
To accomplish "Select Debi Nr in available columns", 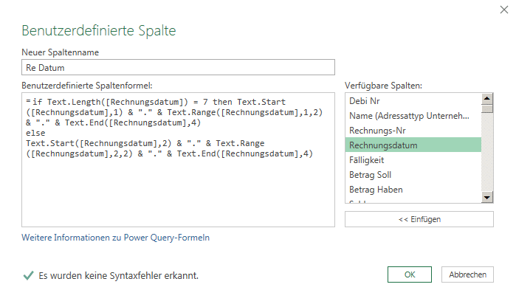I will pyautogui.click(x=413, y=100).
